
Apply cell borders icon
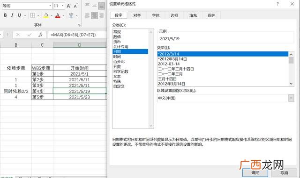click(33, 15)
